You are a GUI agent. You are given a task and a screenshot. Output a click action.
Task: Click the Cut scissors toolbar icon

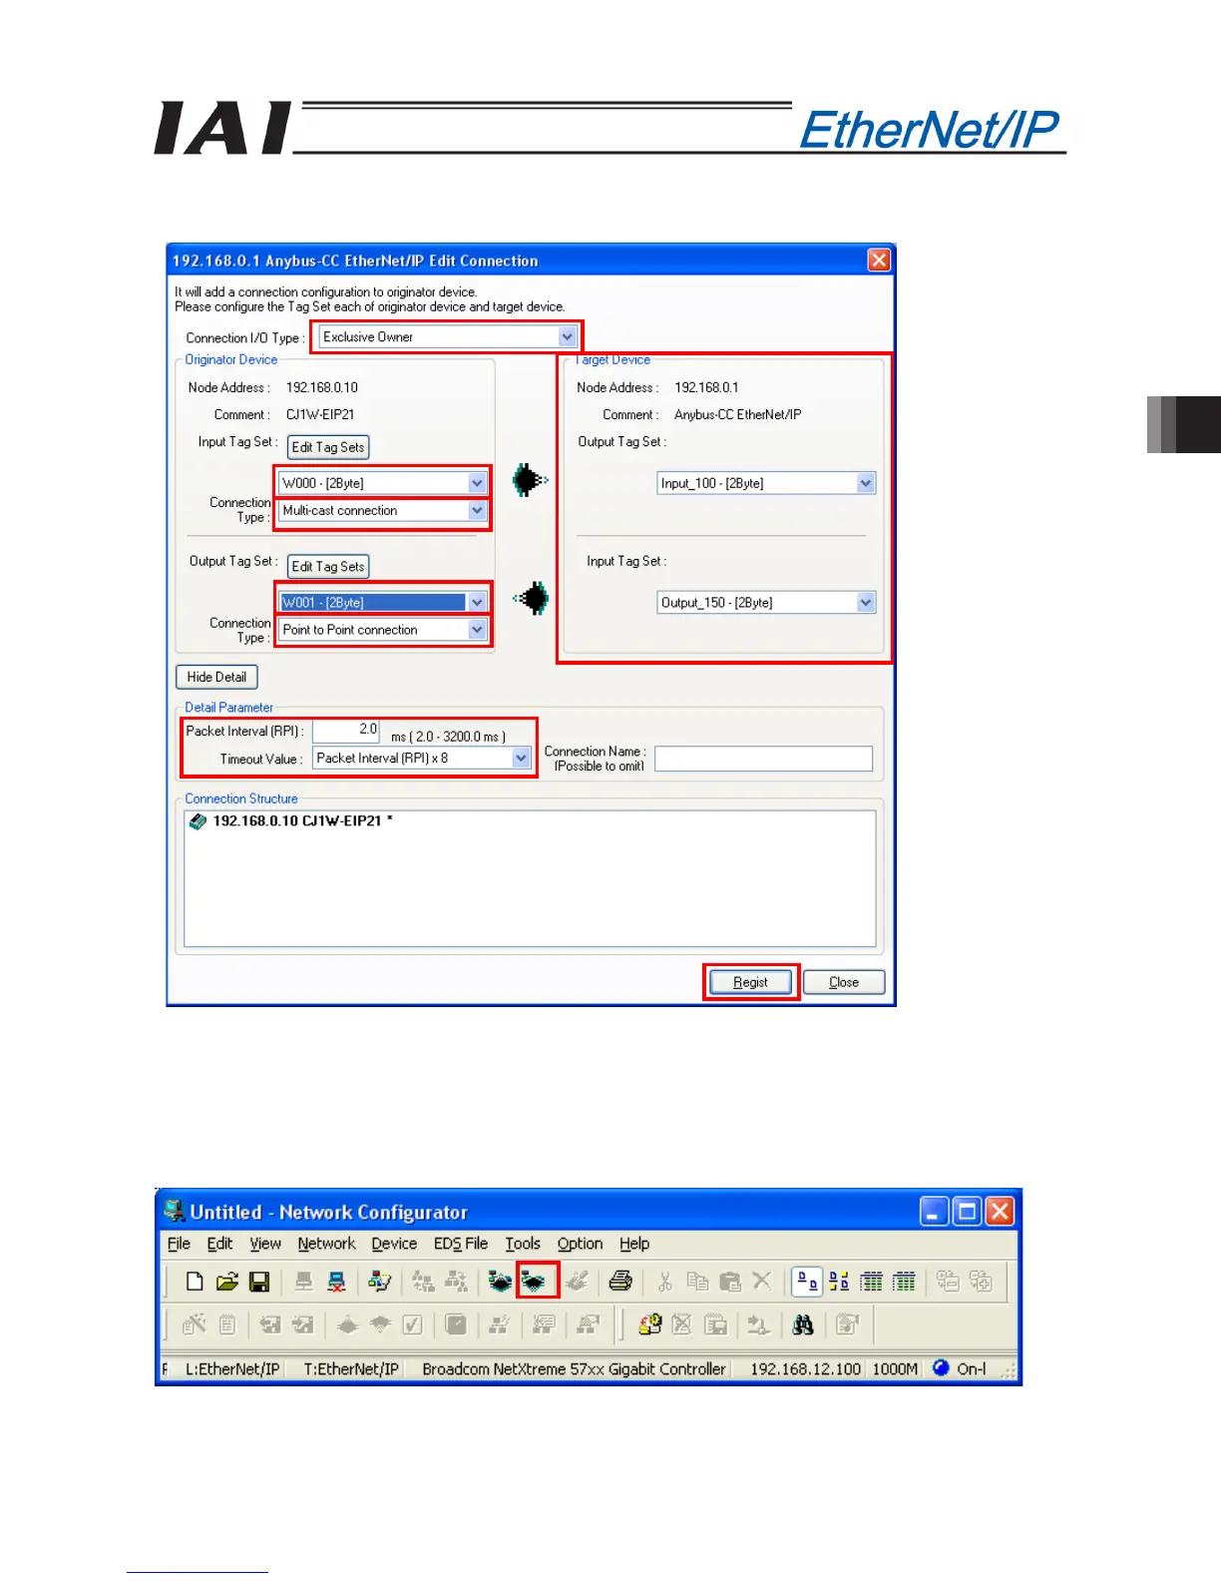point(665,1282)
